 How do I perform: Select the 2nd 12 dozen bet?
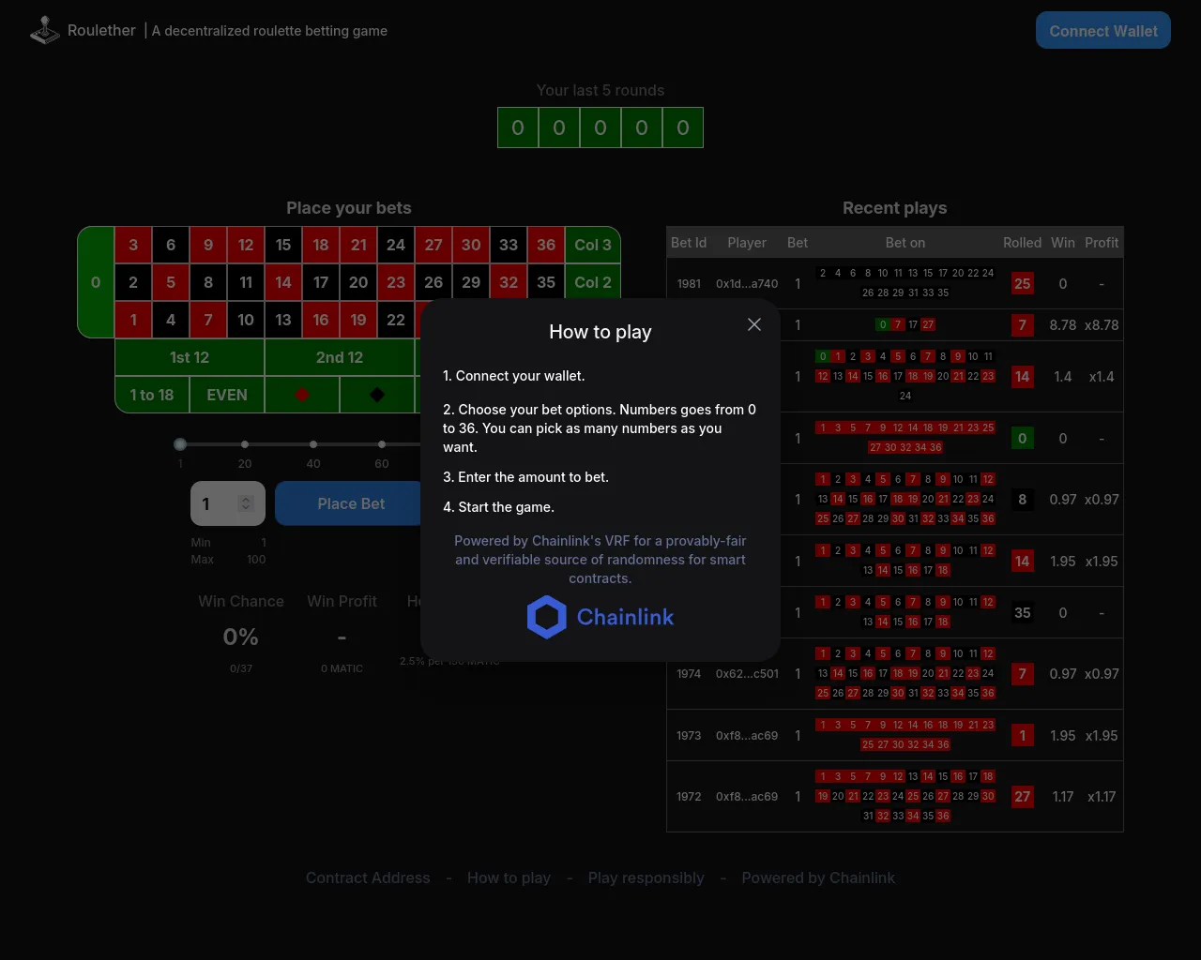point(340,357)
